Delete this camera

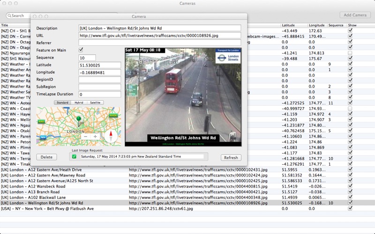point(46,157)
